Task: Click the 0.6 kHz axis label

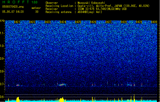Action: click(2, 97)
